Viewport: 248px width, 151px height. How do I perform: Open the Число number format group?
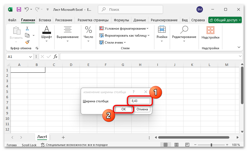pos(88,34)
